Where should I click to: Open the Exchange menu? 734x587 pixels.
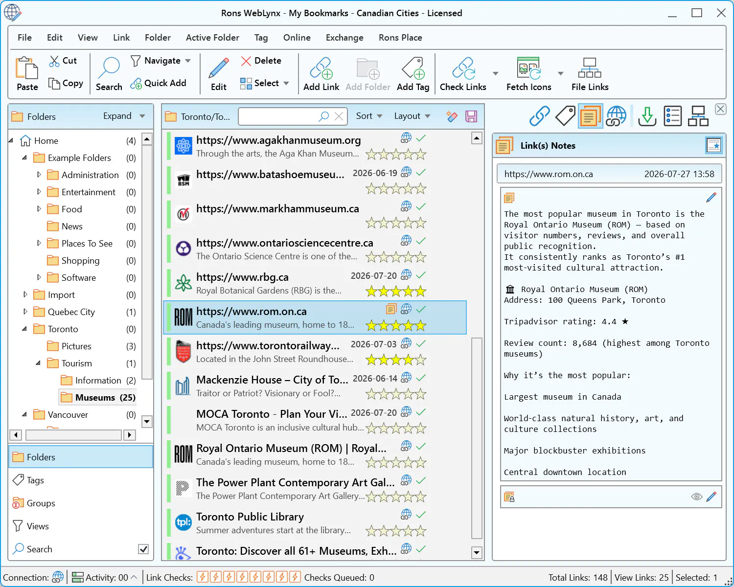(344, 38)
